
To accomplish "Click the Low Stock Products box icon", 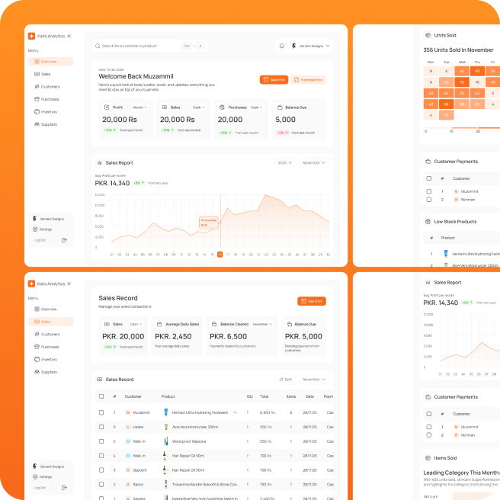I will tap(427, 222).
